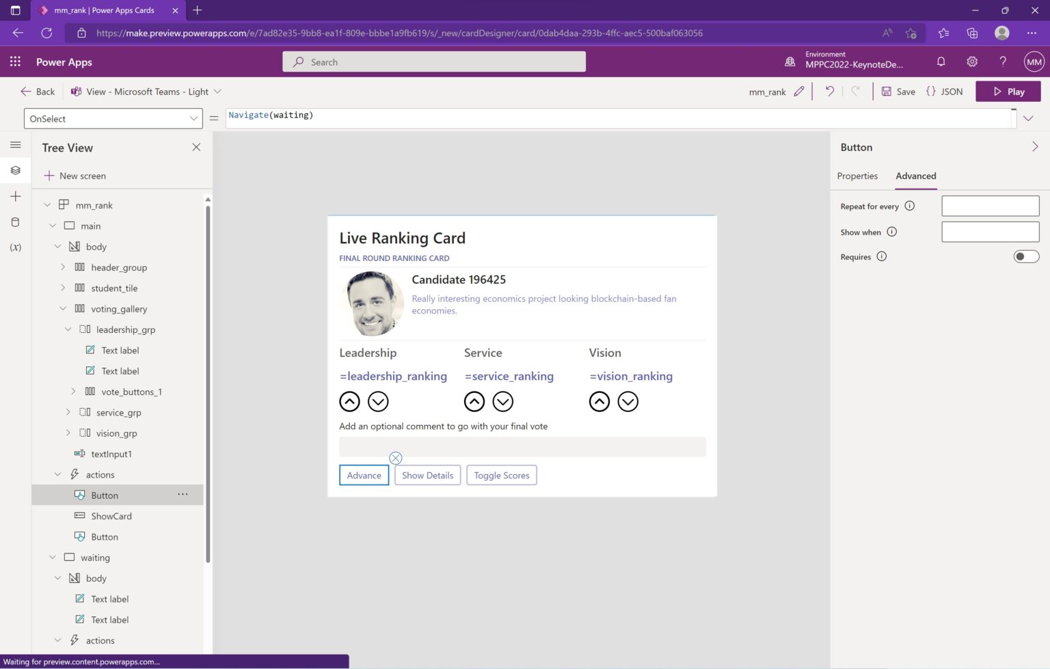Select the Advanced tab
This screenshot has height=669, width=1050.
point(915,176)
